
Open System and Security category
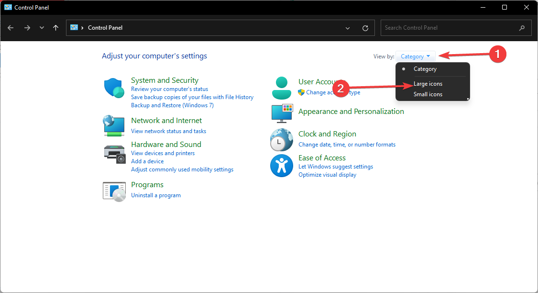coord(165,80)
